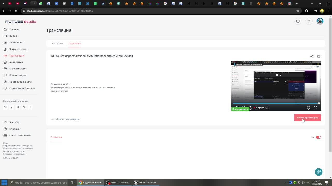Open Chrome three-dot menu

(x=328, y=11)
